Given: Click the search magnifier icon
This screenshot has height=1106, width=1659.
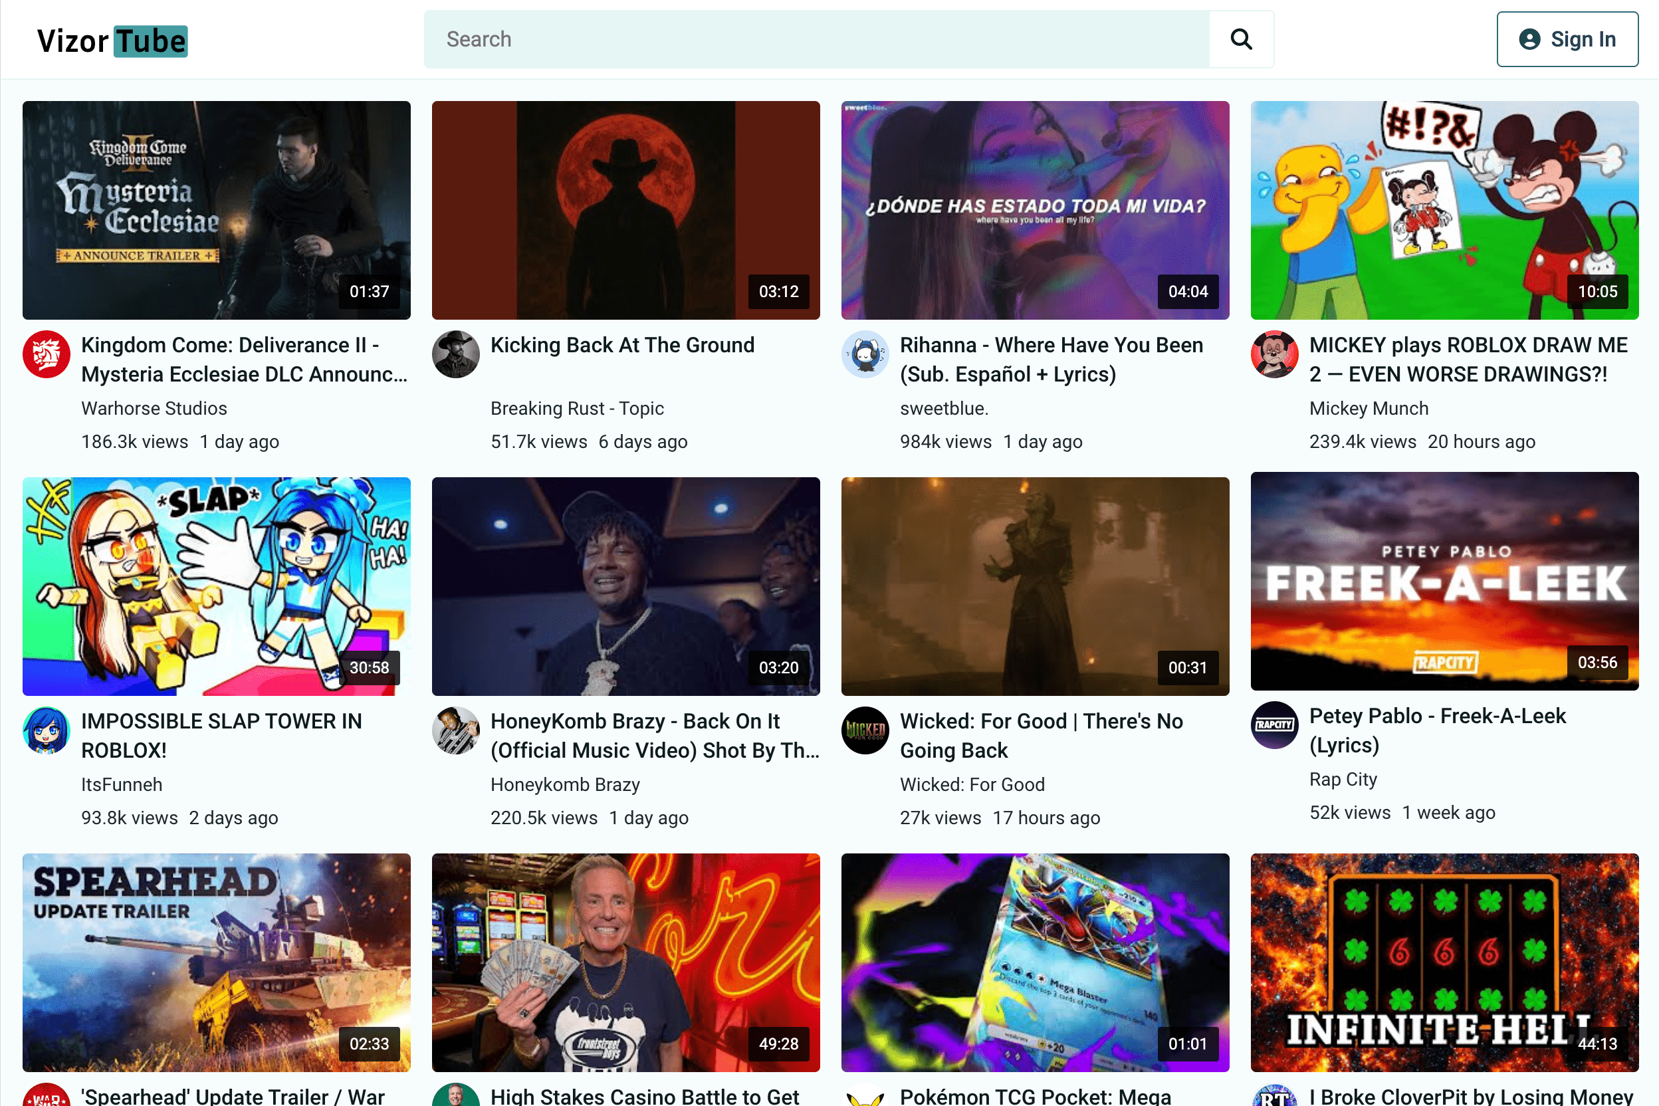Looking at the screenshot, I should coord(1242,39).
